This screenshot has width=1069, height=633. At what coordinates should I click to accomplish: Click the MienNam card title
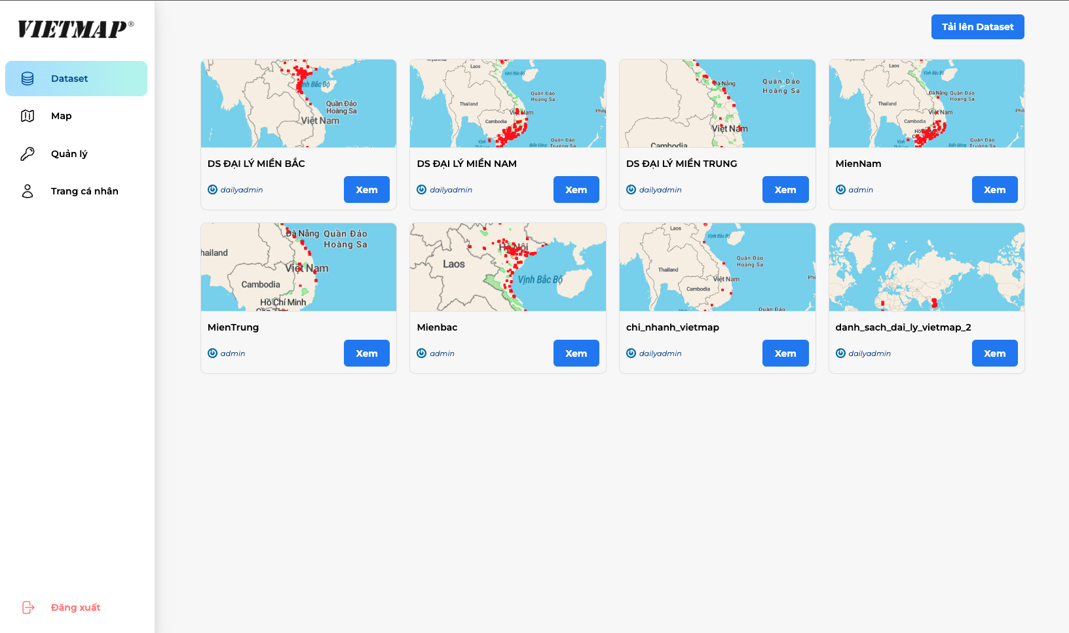tap(859, 164)
